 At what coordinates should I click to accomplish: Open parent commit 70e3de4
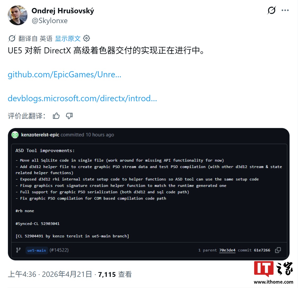[x=227, y=250]
